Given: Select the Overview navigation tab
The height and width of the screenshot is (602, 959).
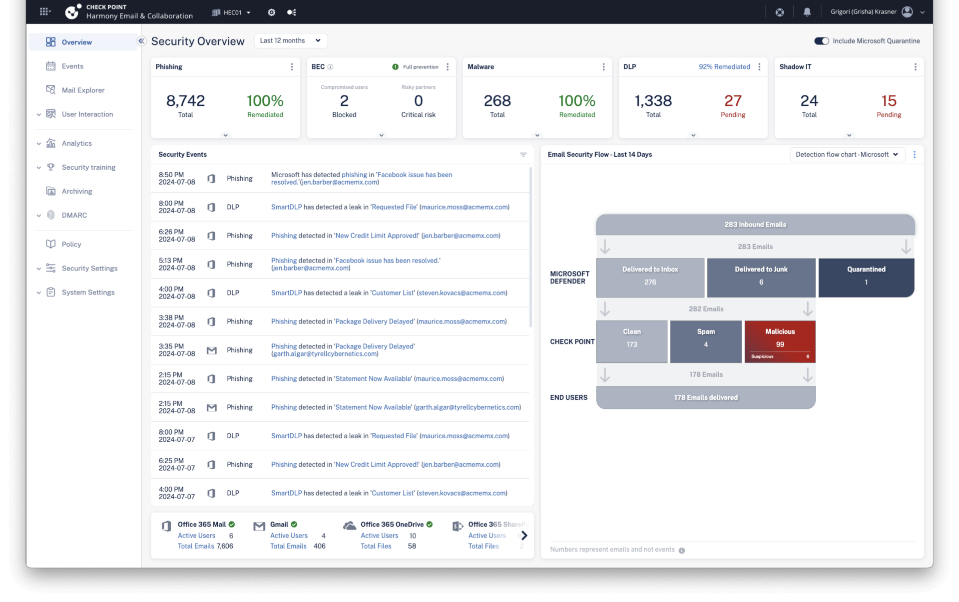Looking at the screenshot, I should [77, 42].
